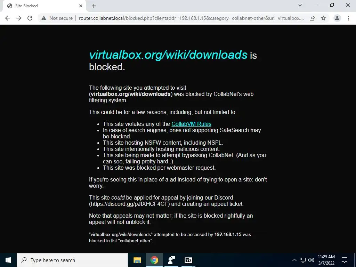356x267 pixels.
Task: Open the Chrome profile avatar
Action: (x=337, y=18)
